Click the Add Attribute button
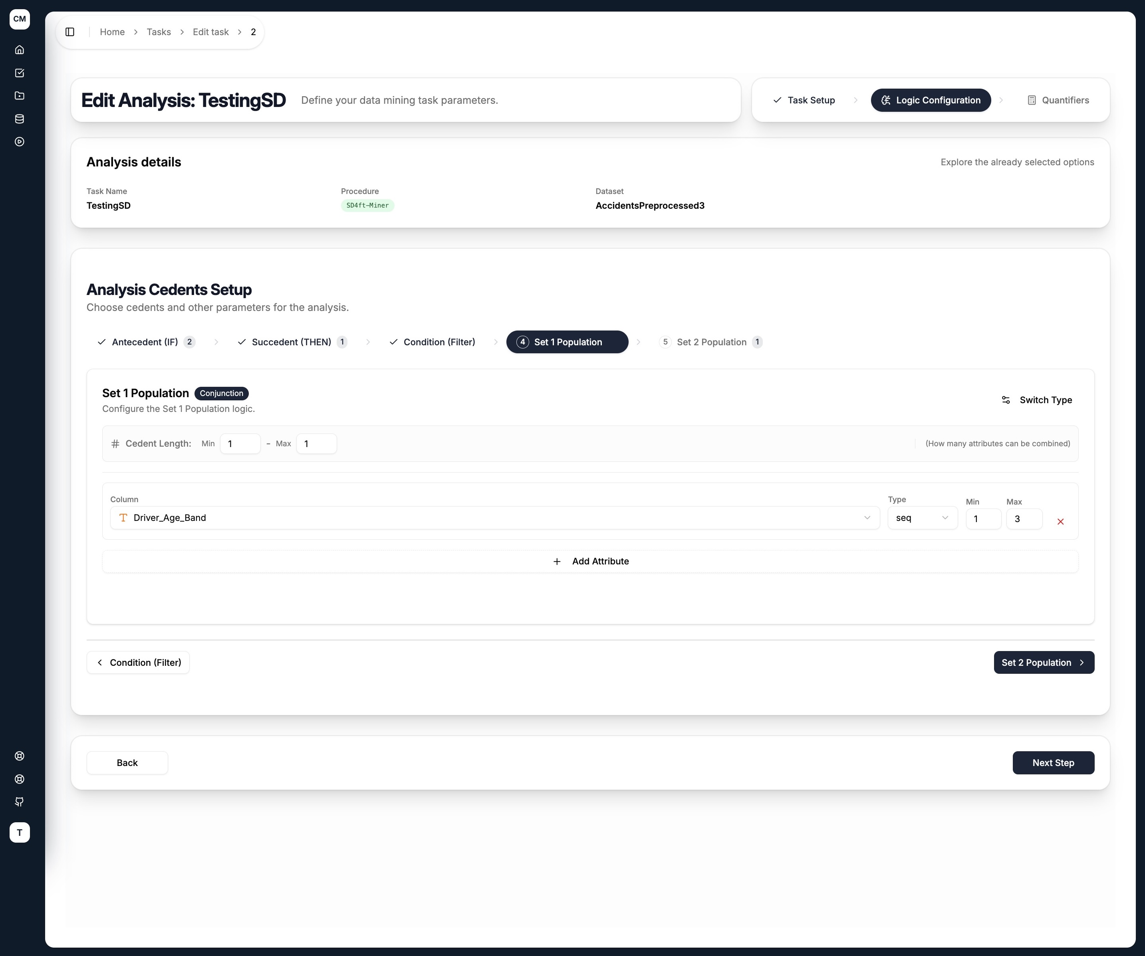The height and width of the screenshot is (956, 1145). (591, 561)
